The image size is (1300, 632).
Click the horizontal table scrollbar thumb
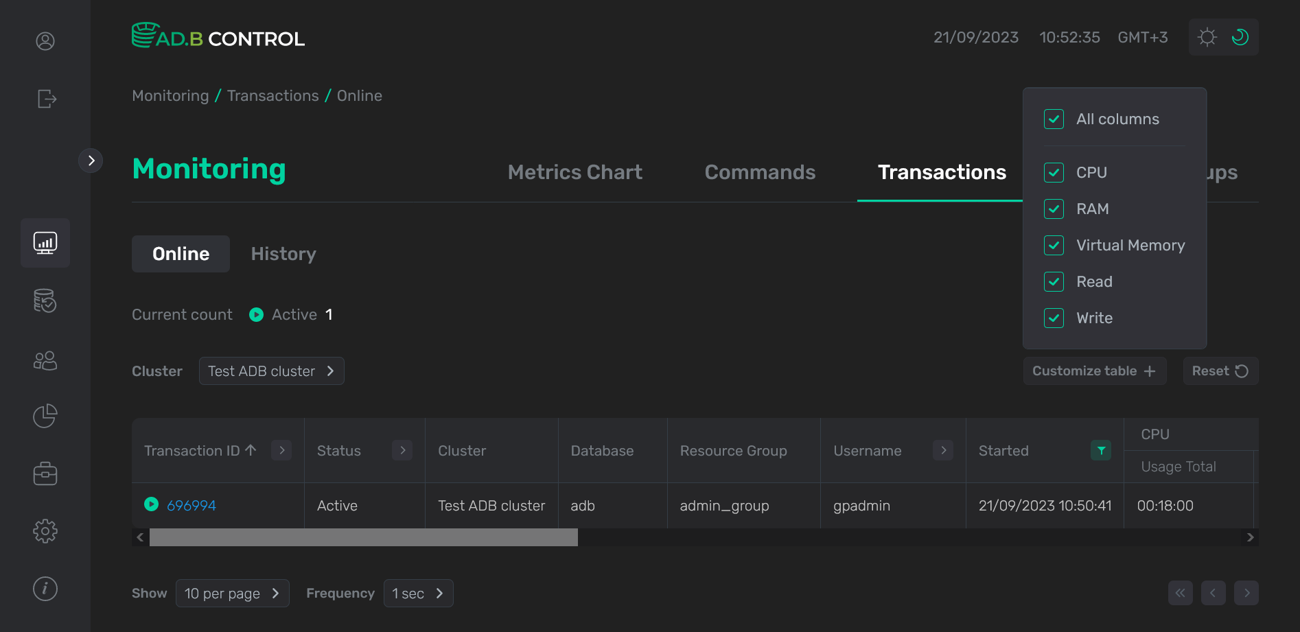point(363,537)
